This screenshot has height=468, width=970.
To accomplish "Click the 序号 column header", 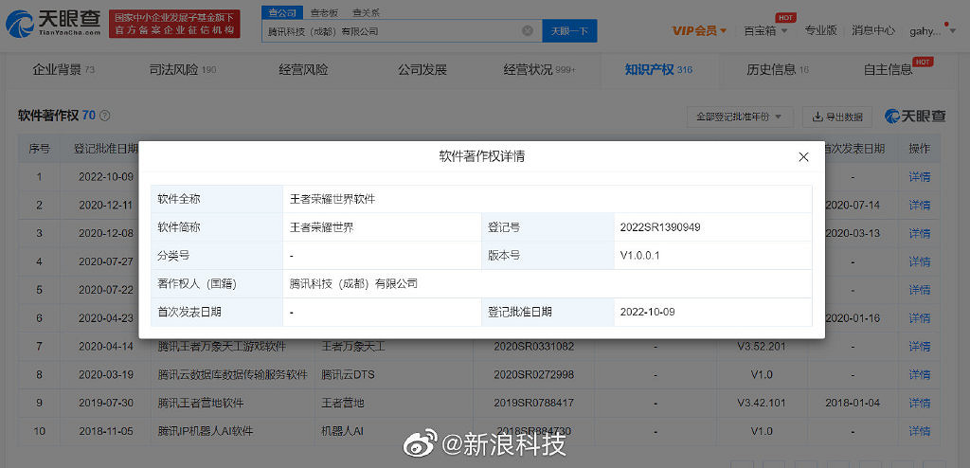I will [x=39, y=149].
